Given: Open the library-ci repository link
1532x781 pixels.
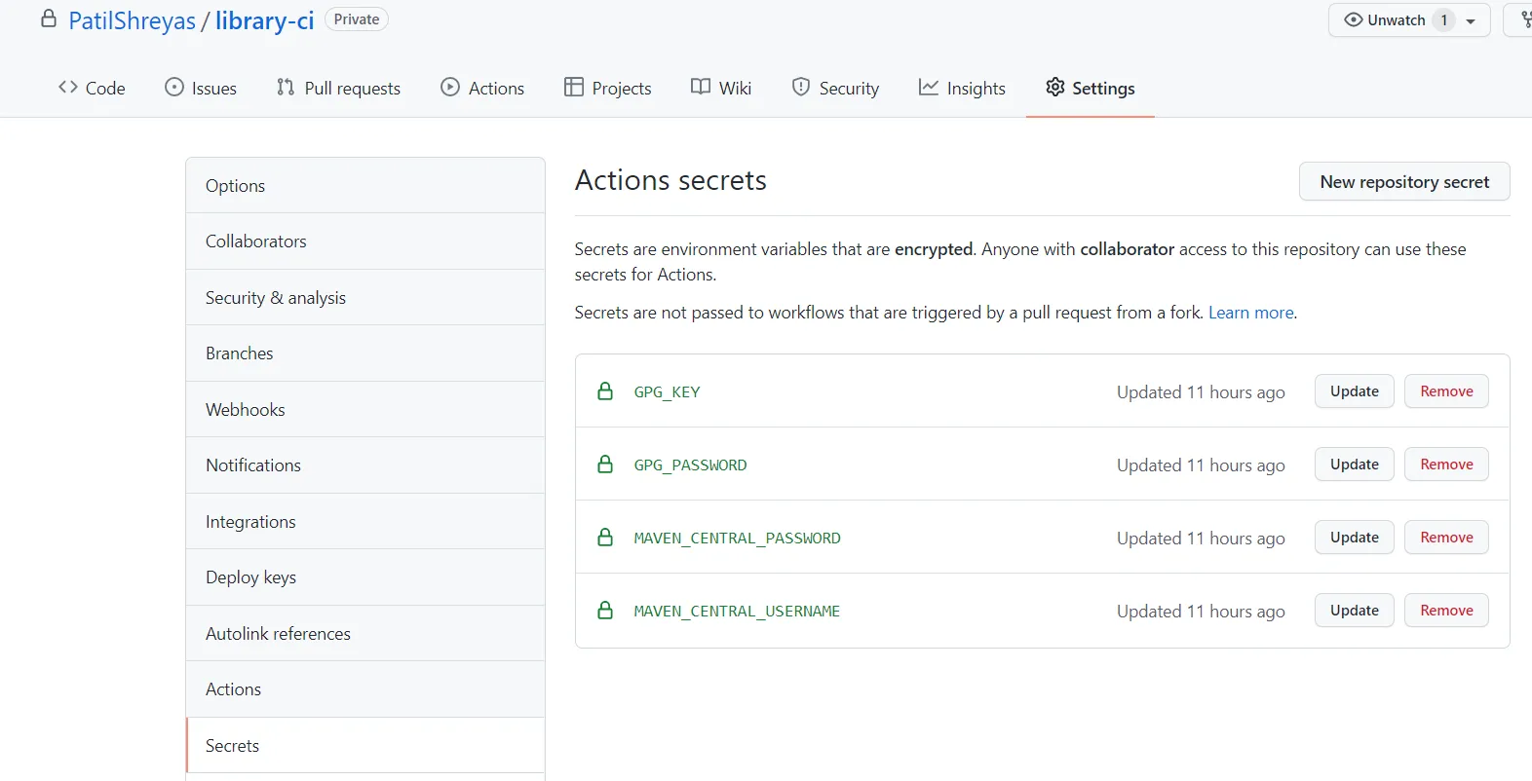Looking at the screenshot, I should pos(264,20).
